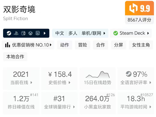Select the 冒险 genre tag
The image size is (156, 117).
pos(83,45)
